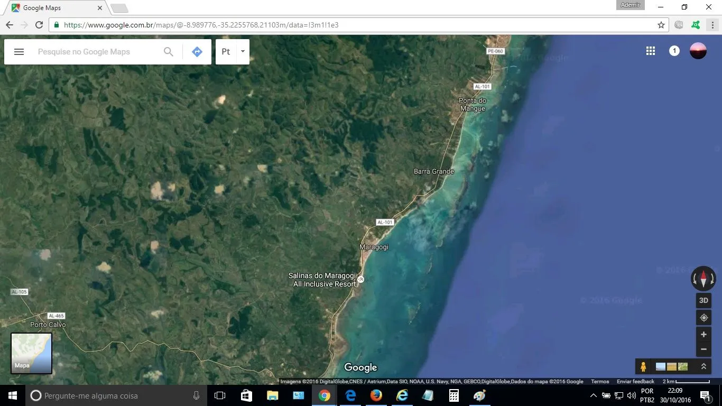Show hidden system tray icons
722x406 pixels.
coord(593,395)
